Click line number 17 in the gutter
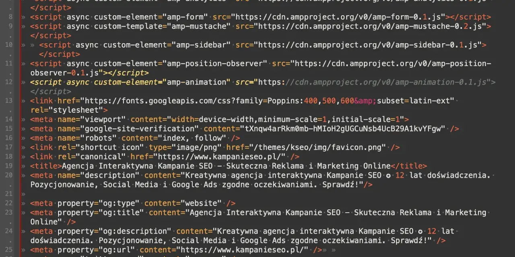The image size is (515, 257). pos(8,147)
